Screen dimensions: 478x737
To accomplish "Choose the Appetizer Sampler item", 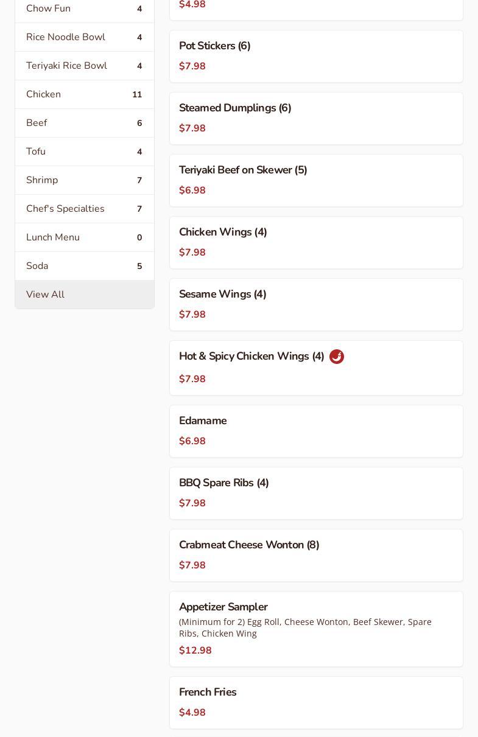I will 316,629.
